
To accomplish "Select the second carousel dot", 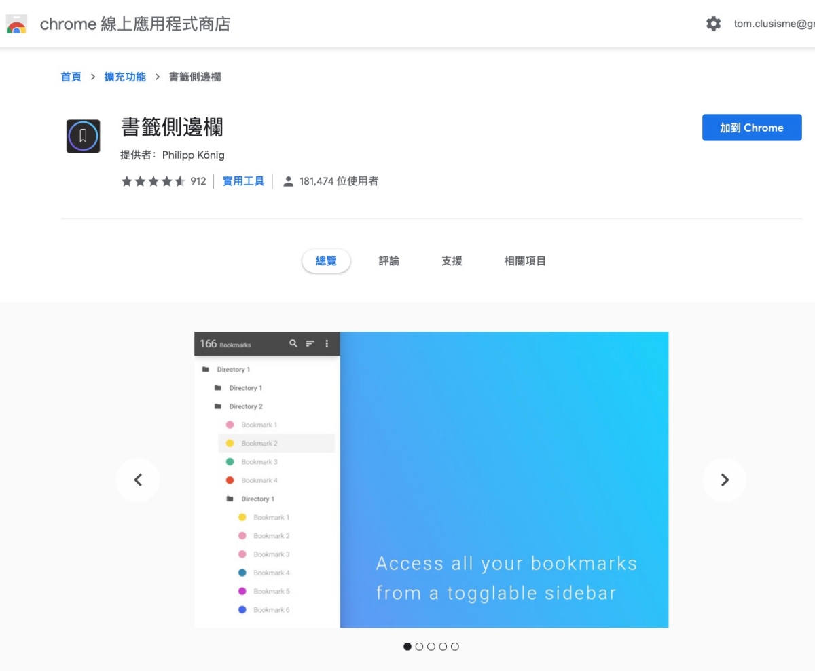I will tap(419, 647).
